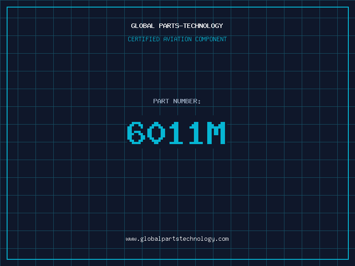Click the digit 0 in the part number
This screenshot has width=355, height=266.
coord(157,133)
